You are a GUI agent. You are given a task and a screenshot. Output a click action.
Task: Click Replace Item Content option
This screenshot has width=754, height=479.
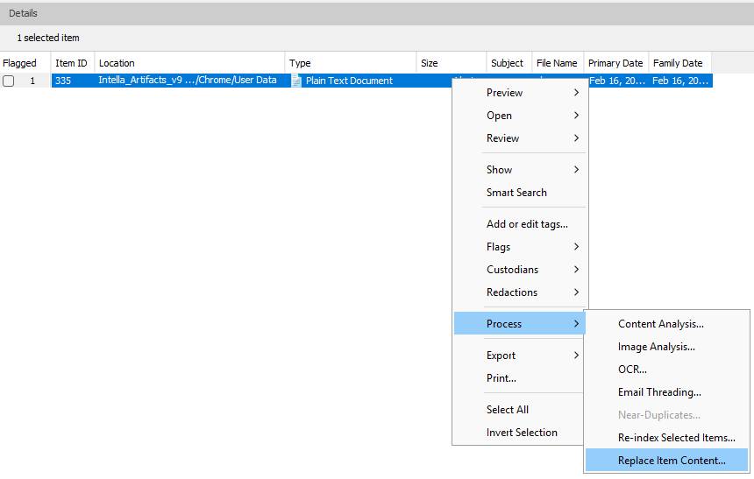click(672, 461)
